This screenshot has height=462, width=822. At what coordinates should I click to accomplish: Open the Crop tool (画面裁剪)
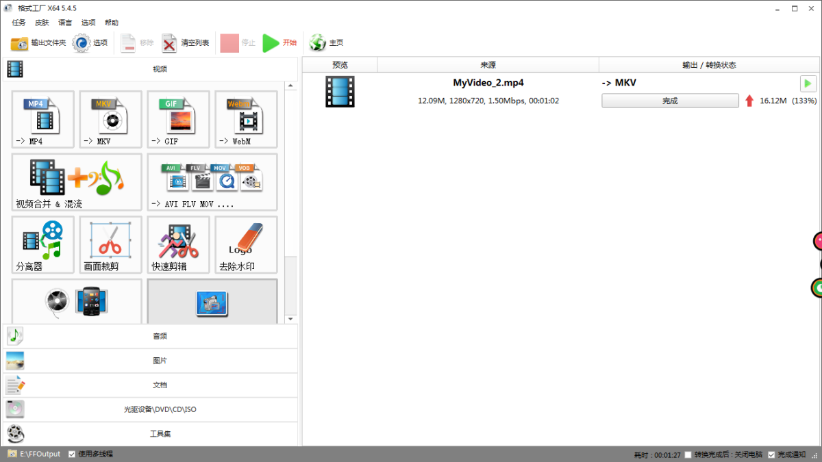110,244
